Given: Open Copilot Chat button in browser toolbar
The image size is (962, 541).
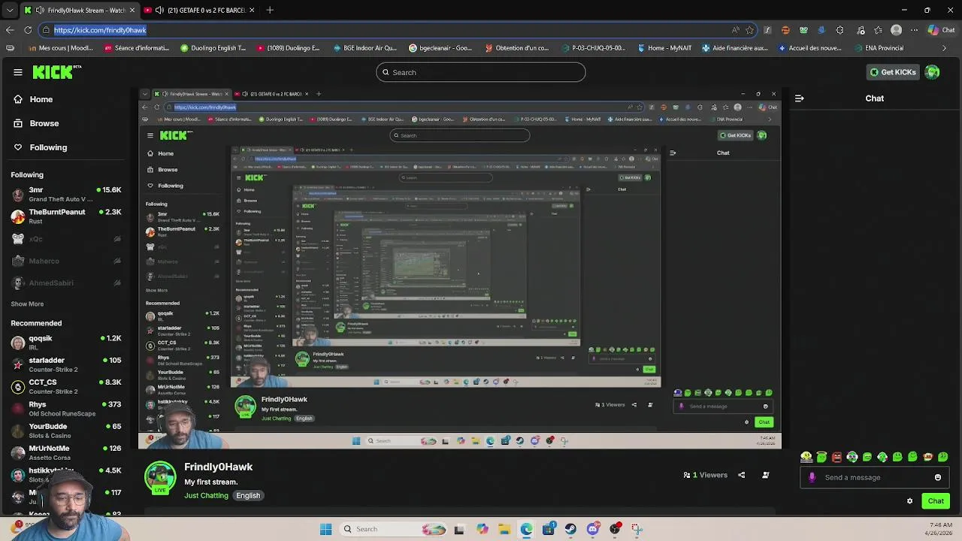Looking at the screenshot, I should pos(941,30).
